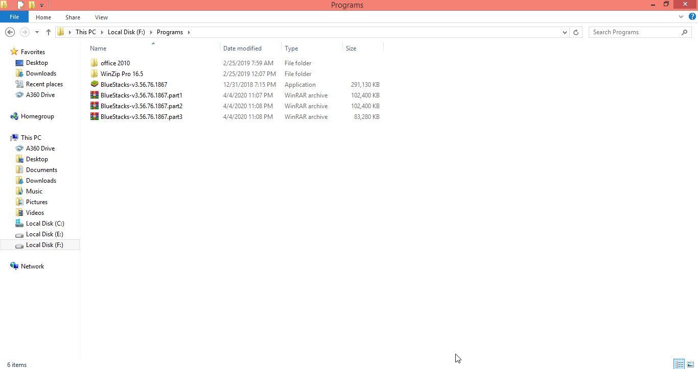698x369 pixels.
Task: Open Help using the question mark icon
Action: 692,17
